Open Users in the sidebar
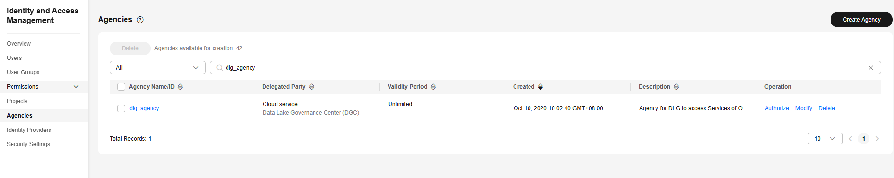The image size is (894, 178). click(14, 58)
